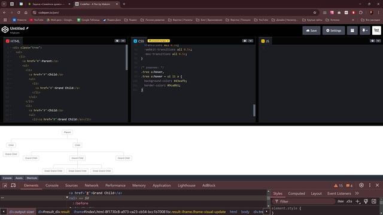Open the pen Settings button
Viewport: 383px width, 215px height.
(333, 30)
